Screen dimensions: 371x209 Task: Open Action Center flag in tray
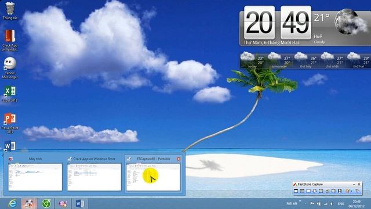(312, 204)
